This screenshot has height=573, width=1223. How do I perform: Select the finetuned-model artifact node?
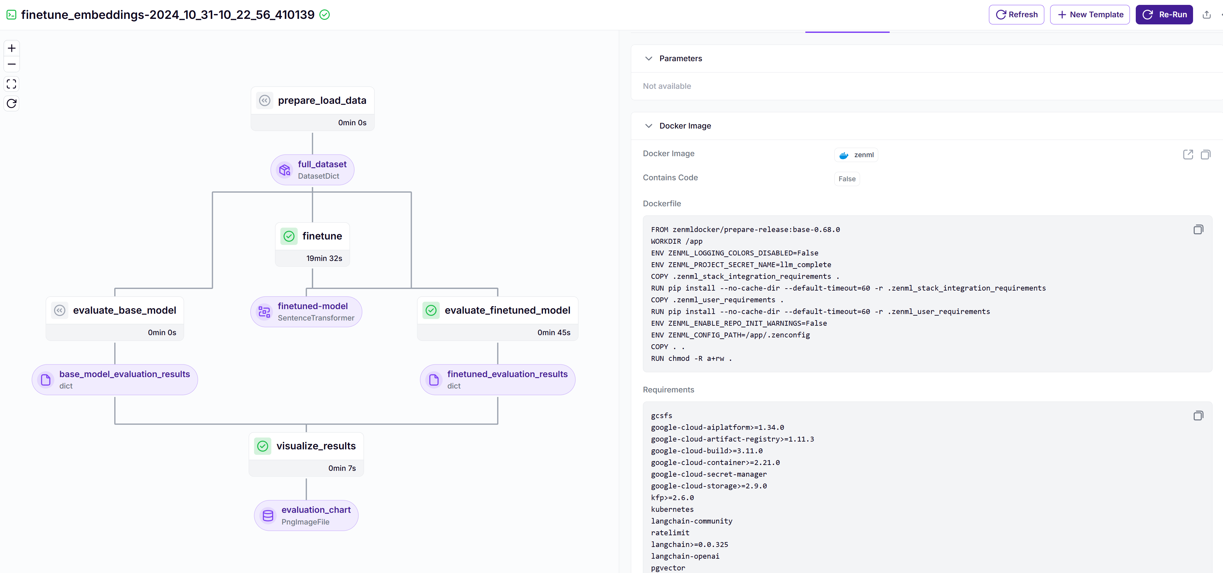[306, 312]
